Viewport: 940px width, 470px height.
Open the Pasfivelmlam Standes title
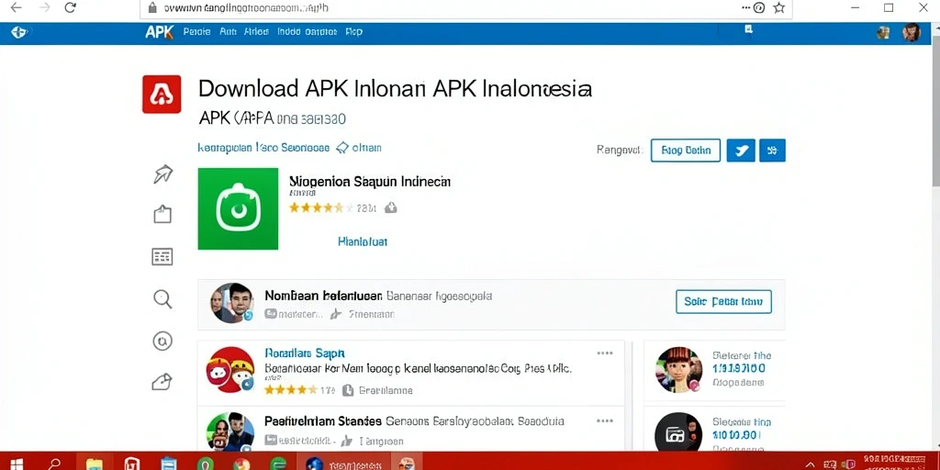pyautogui.click(x=323, y=421)
